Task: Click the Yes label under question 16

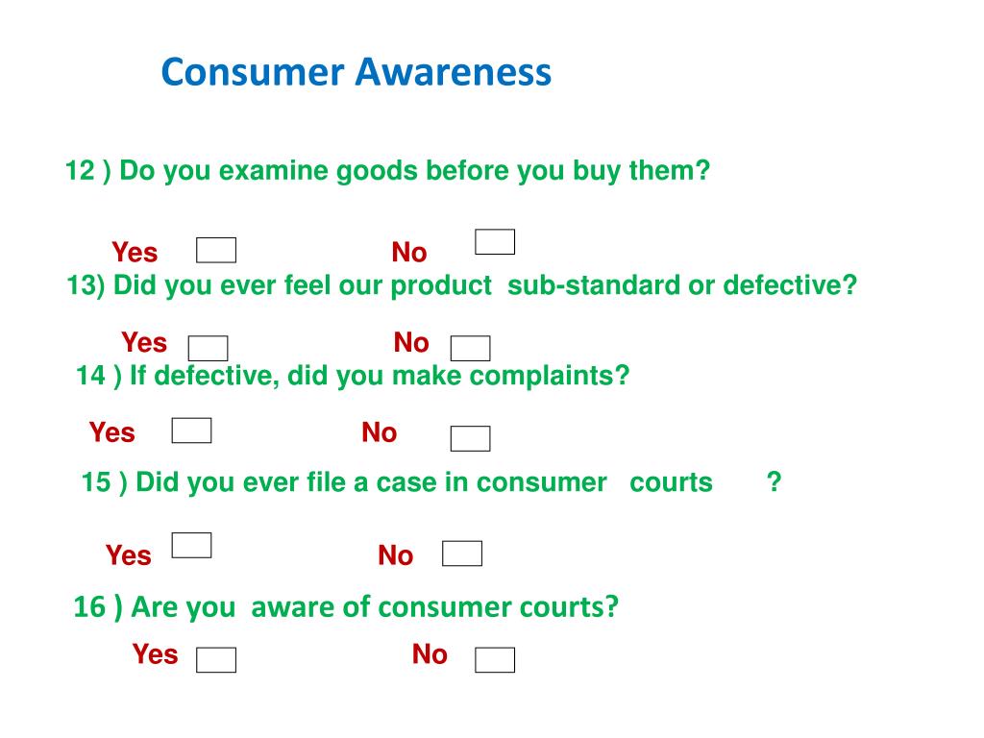Action: click(x=155, y=653)
